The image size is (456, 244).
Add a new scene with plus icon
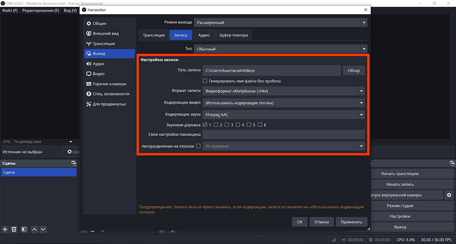coord(5,229)
